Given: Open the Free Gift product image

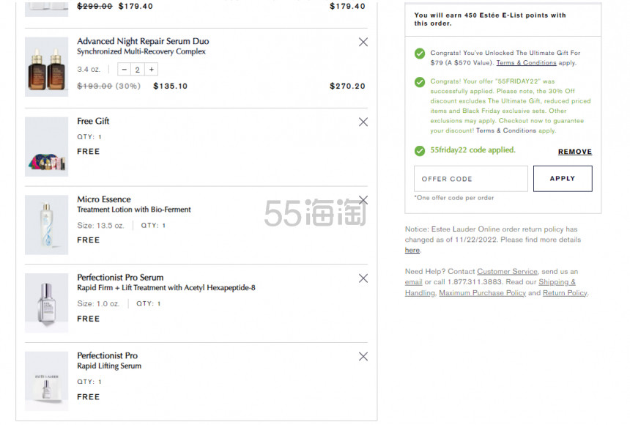Looking at the screenshot, I should pyautogui.click(x=47, y=147).
